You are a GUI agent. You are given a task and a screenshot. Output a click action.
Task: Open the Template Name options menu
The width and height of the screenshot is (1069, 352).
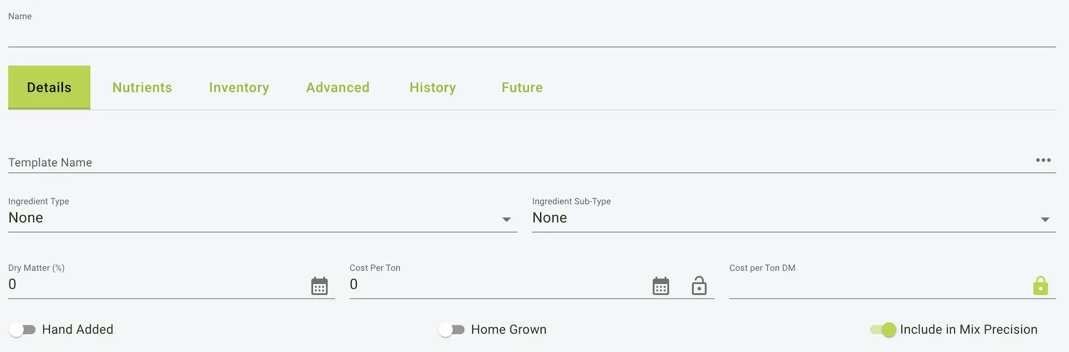point(1043,161)
